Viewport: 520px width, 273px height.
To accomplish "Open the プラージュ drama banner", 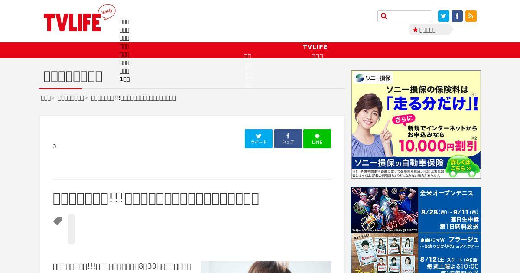I will coord(416,253).
